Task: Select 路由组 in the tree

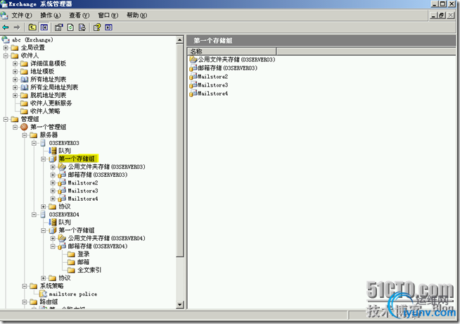Action: point(49,301)
